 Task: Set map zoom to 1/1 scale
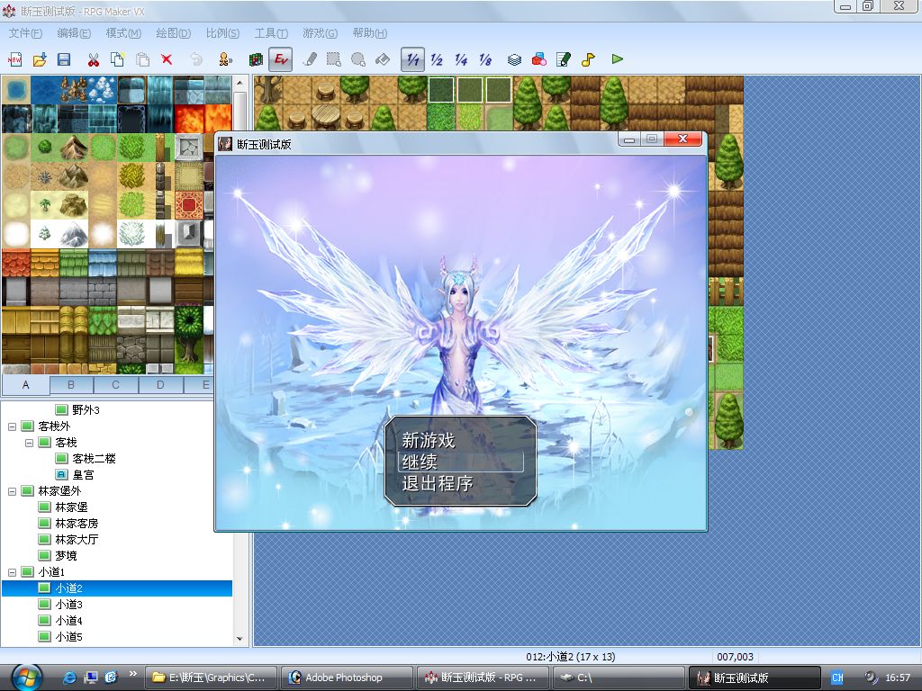412,59
